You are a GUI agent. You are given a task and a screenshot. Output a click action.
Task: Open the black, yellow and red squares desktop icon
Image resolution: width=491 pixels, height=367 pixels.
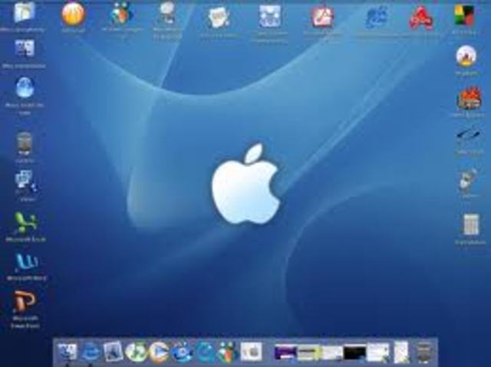tap(464, 15)
